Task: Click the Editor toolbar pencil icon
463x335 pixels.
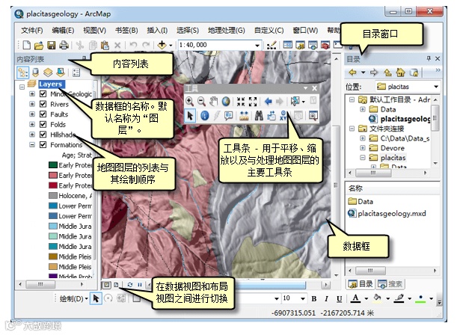Action: click(x=272, y=45)
